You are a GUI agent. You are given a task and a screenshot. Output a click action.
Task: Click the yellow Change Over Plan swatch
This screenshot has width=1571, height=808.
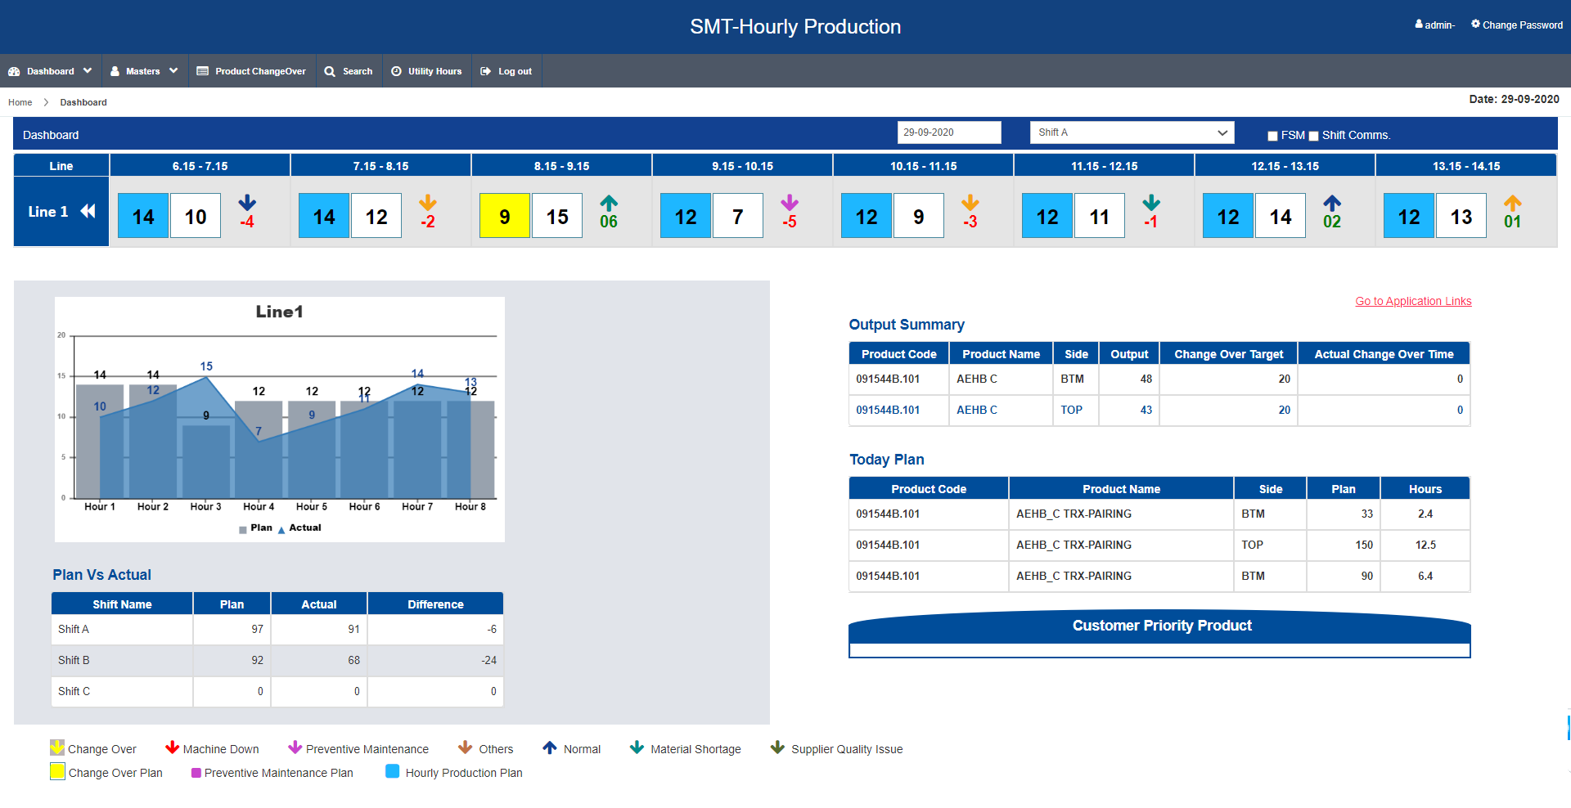(57, 771)
